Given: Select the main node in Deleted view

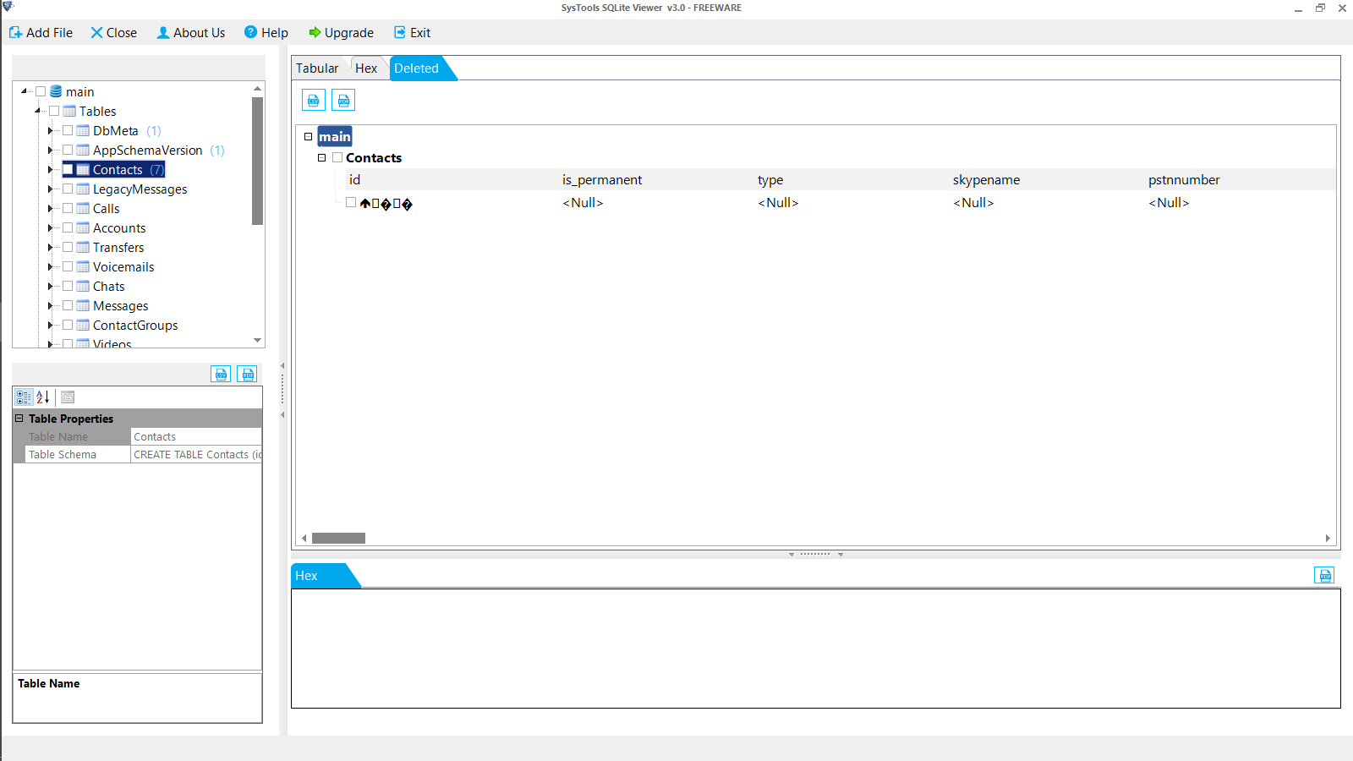Looking at the screenshot, I should tap(335, 136).
